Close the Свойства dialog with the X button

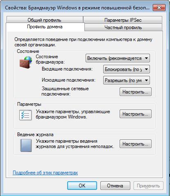159,7
